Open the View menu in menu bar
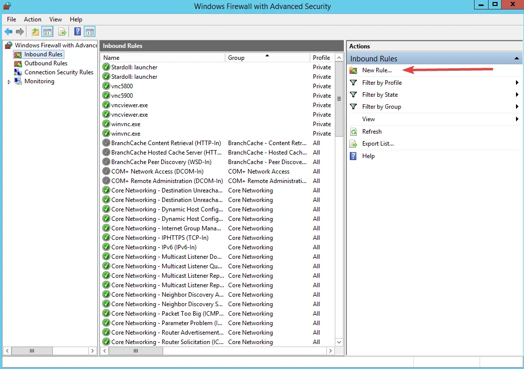The height and width of the screenshot is (369, 524). [x=55, y=19]
